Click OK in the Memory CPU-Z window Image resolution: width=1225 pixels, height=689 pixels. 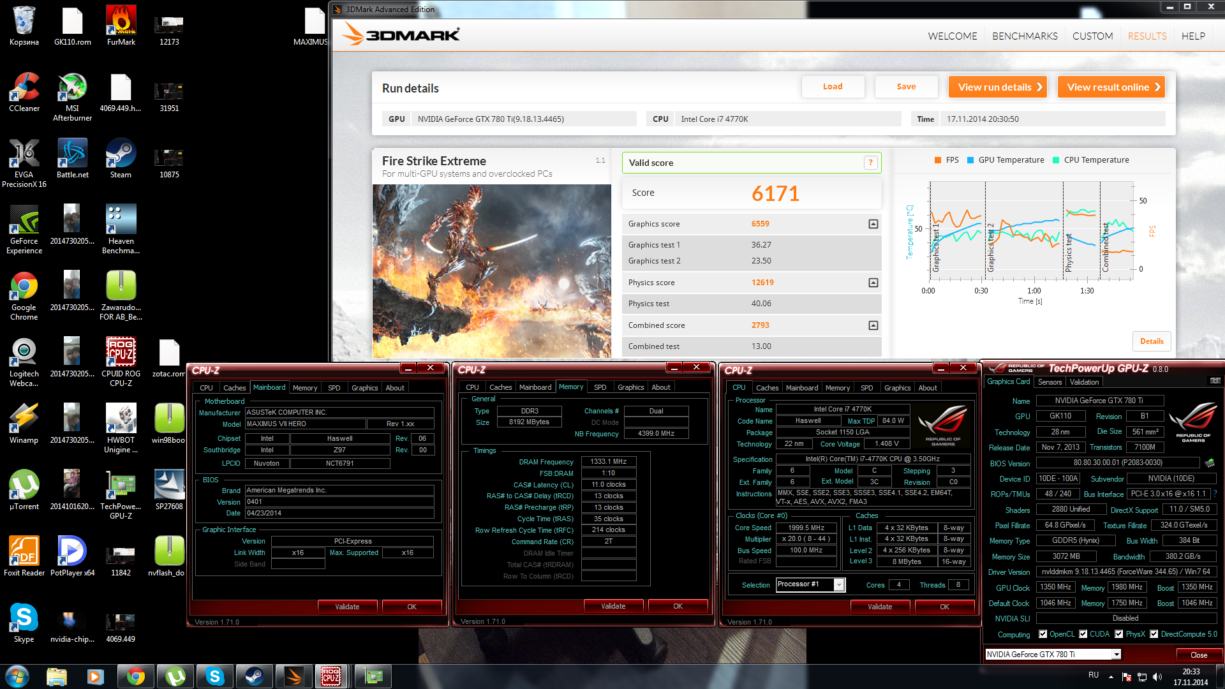click(678, 606)
